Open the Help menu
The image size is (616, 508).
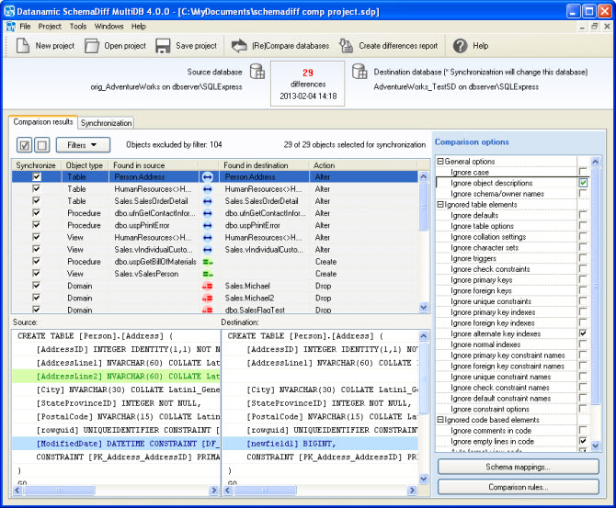click(139, 27)
